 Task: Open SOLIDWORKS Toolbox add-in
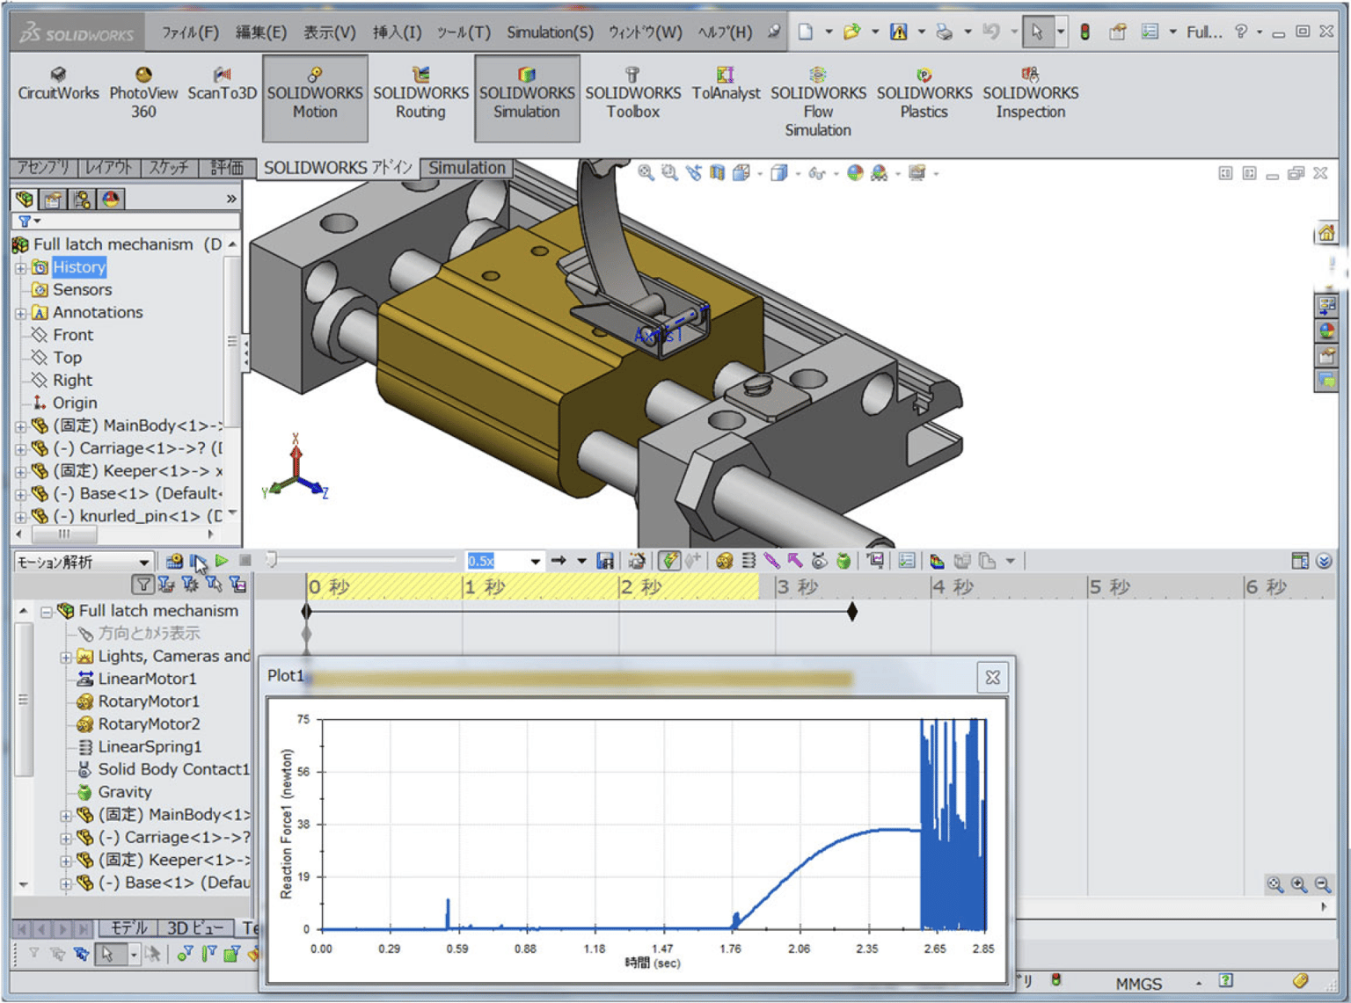point(632,93)
